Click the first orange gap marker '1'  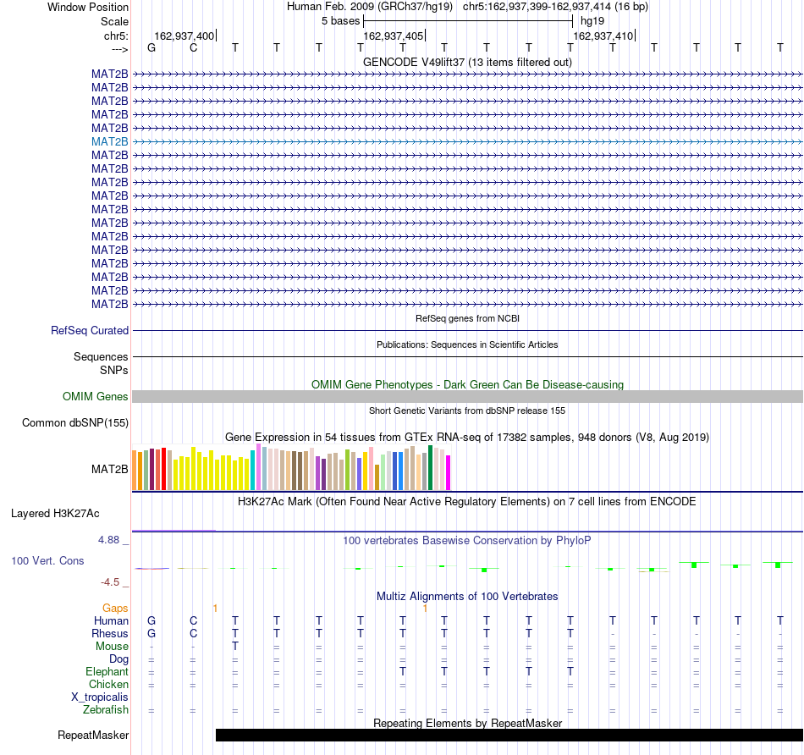click(x=215, y=608)
